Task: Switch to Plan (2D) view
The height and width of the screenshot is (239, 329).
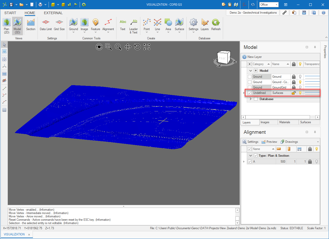Action: click(x=6, y=26)
